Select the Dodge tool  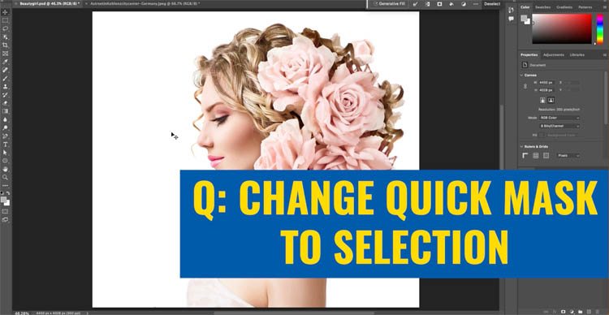6,127
